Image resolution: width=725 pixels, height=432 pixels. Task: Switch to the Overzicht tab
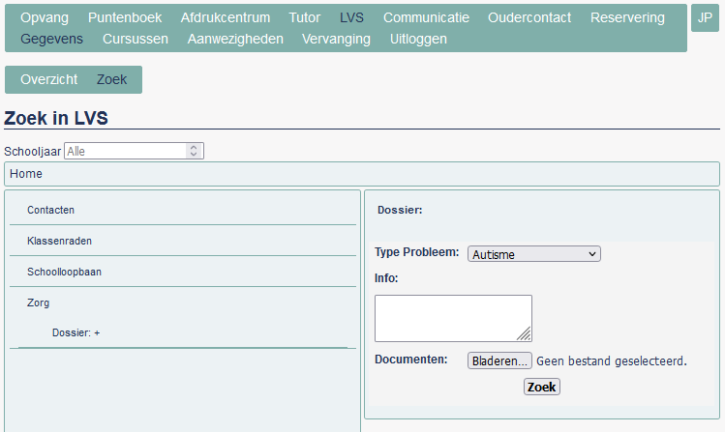coord(49,79)
